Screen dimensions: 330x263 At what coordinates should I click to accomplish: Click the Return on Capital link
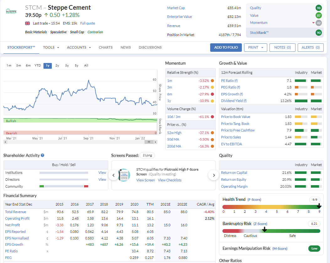[x=234, y=173]
